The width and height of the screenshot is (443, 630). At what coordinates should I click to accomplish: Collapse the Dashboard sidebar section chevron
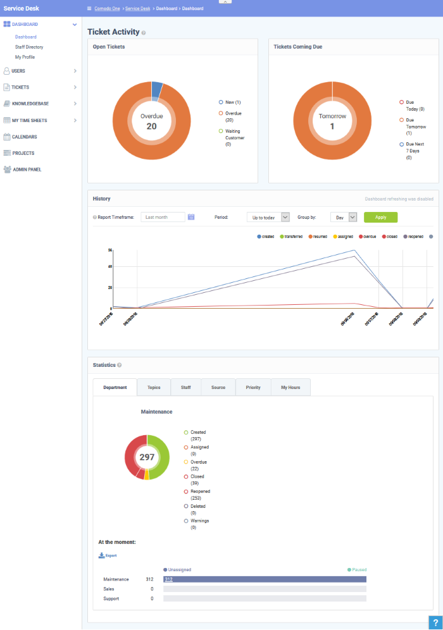tap(75, 25)
